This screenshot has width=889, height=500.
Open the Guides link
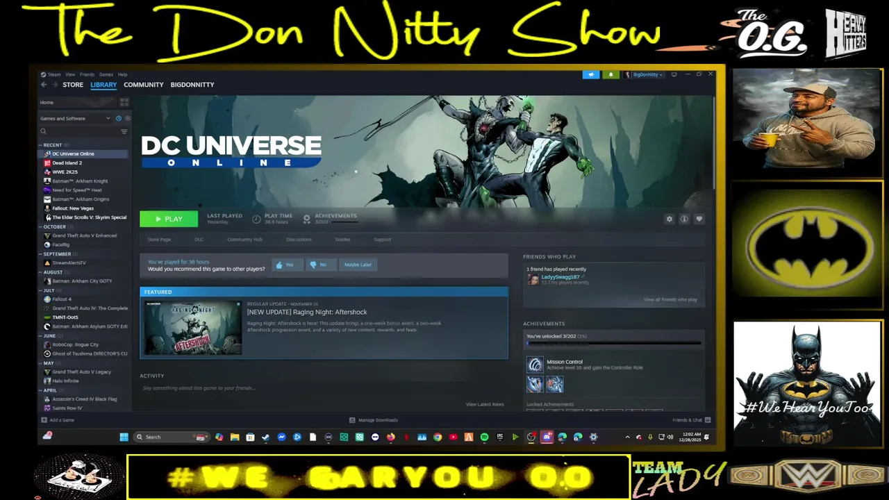click(342, 240)
